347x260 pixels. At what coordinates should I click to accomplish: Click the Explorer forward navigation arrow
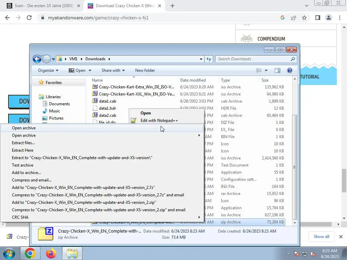[46, 59]
